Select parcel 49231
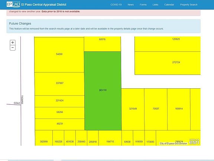This screenshot has width=214, height=161. point(60,124)
